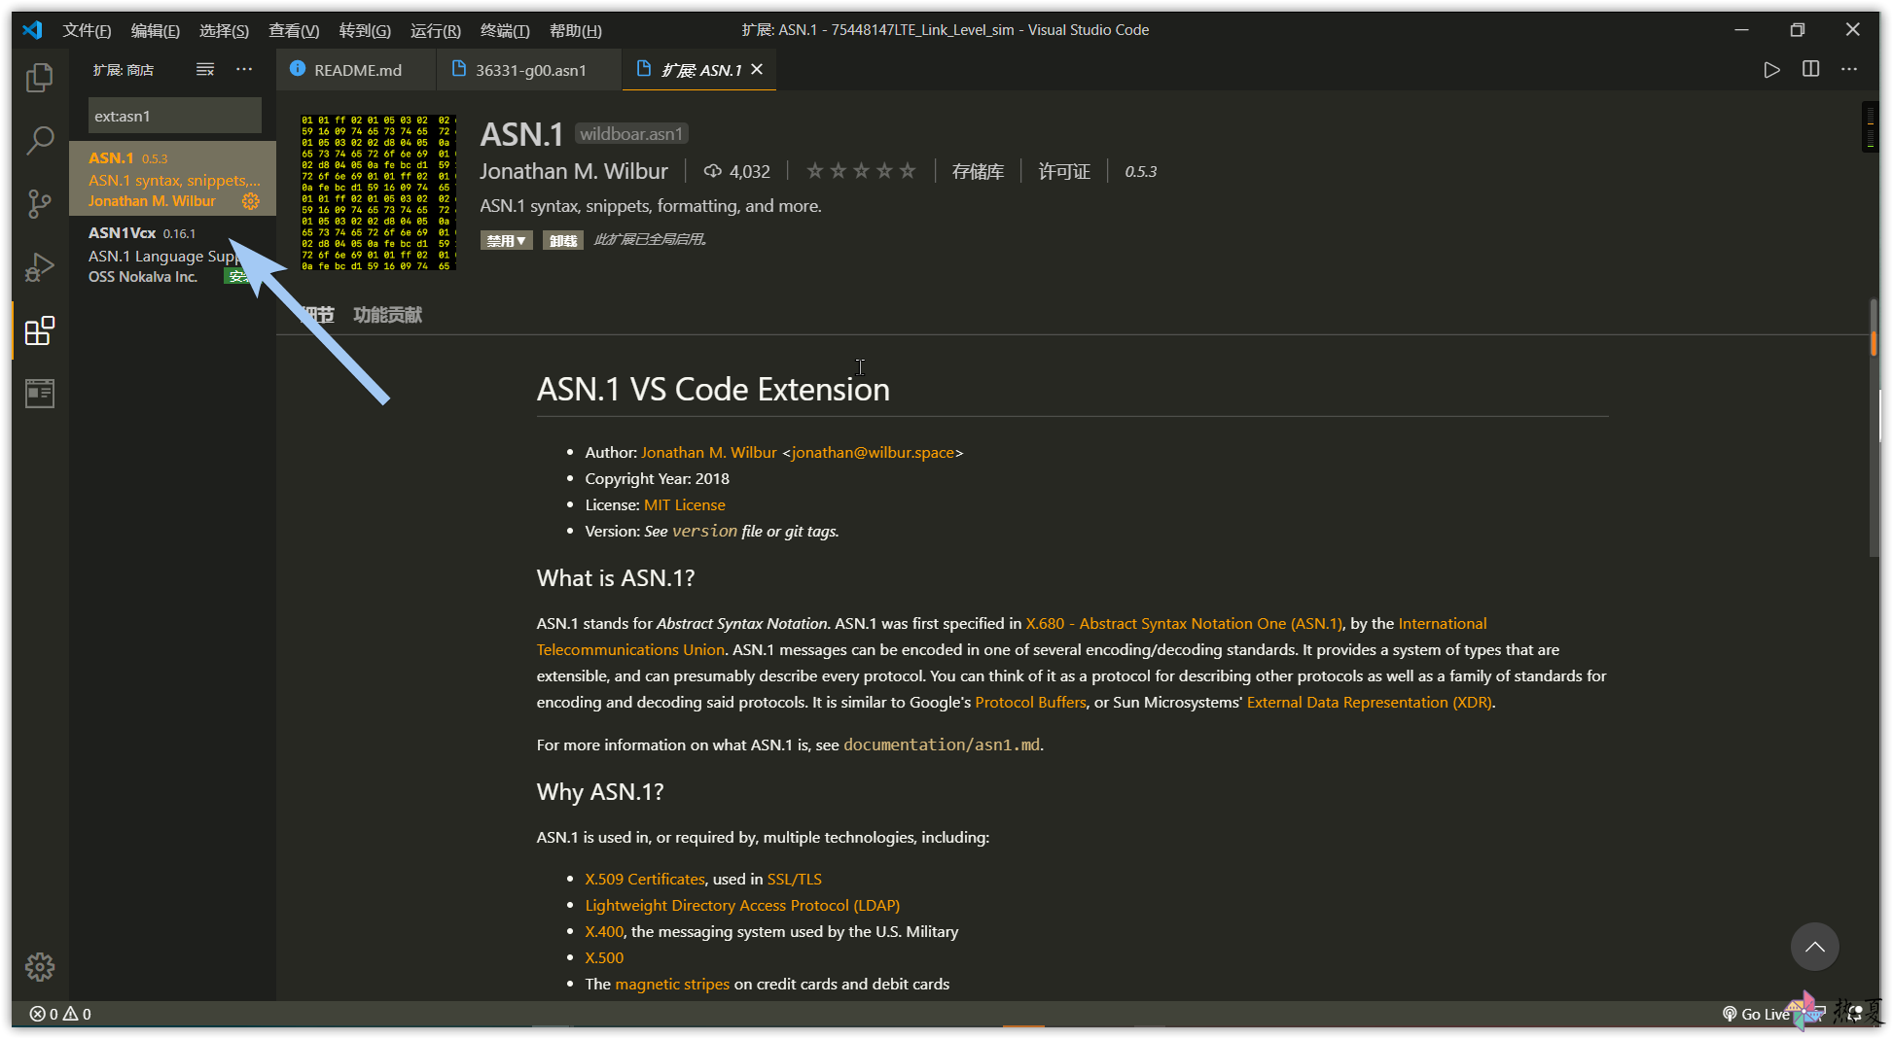The height and width of the screenshot is (1039, 1893).
Task: Open the 运行(R) menu
Action: [436, 30]
